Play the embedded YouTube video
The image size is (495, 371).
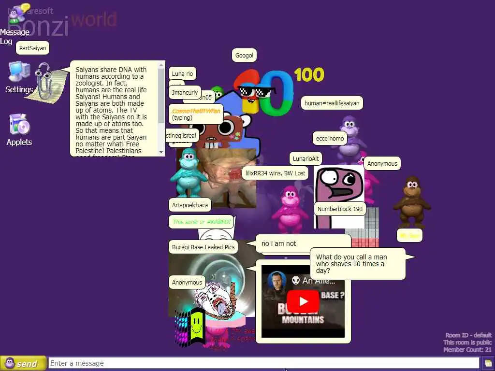[303, 301]
